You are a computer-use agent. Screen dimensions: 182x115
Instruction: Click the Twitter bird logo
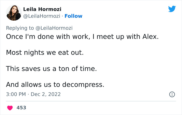click(x=172, y=9)
